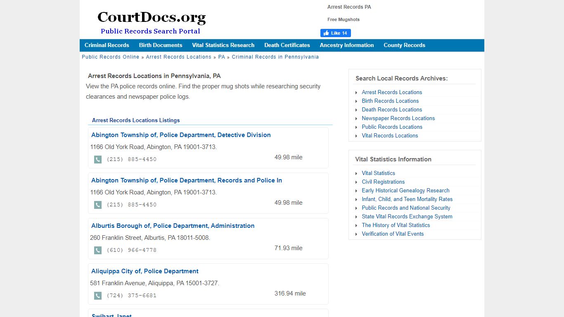Click the 316.94 mile distance
This screenshot has height=317, width=564.
(x=290, y=293)
